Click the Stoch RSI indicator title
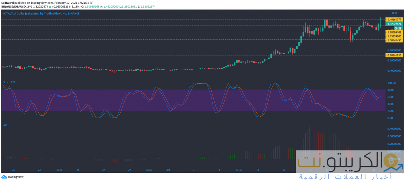Viewport: 405px width, 181px height. pos(9,82)
